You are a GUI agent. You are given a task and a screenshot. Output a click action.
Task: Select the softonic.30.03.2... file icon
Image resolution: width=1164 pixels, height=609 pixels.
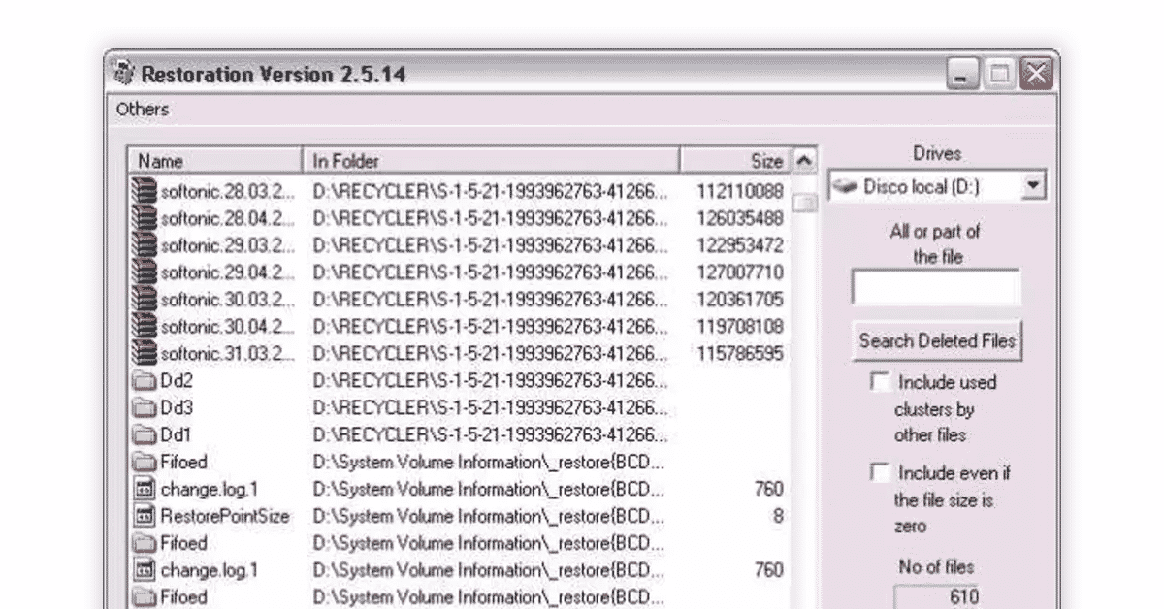144,300
